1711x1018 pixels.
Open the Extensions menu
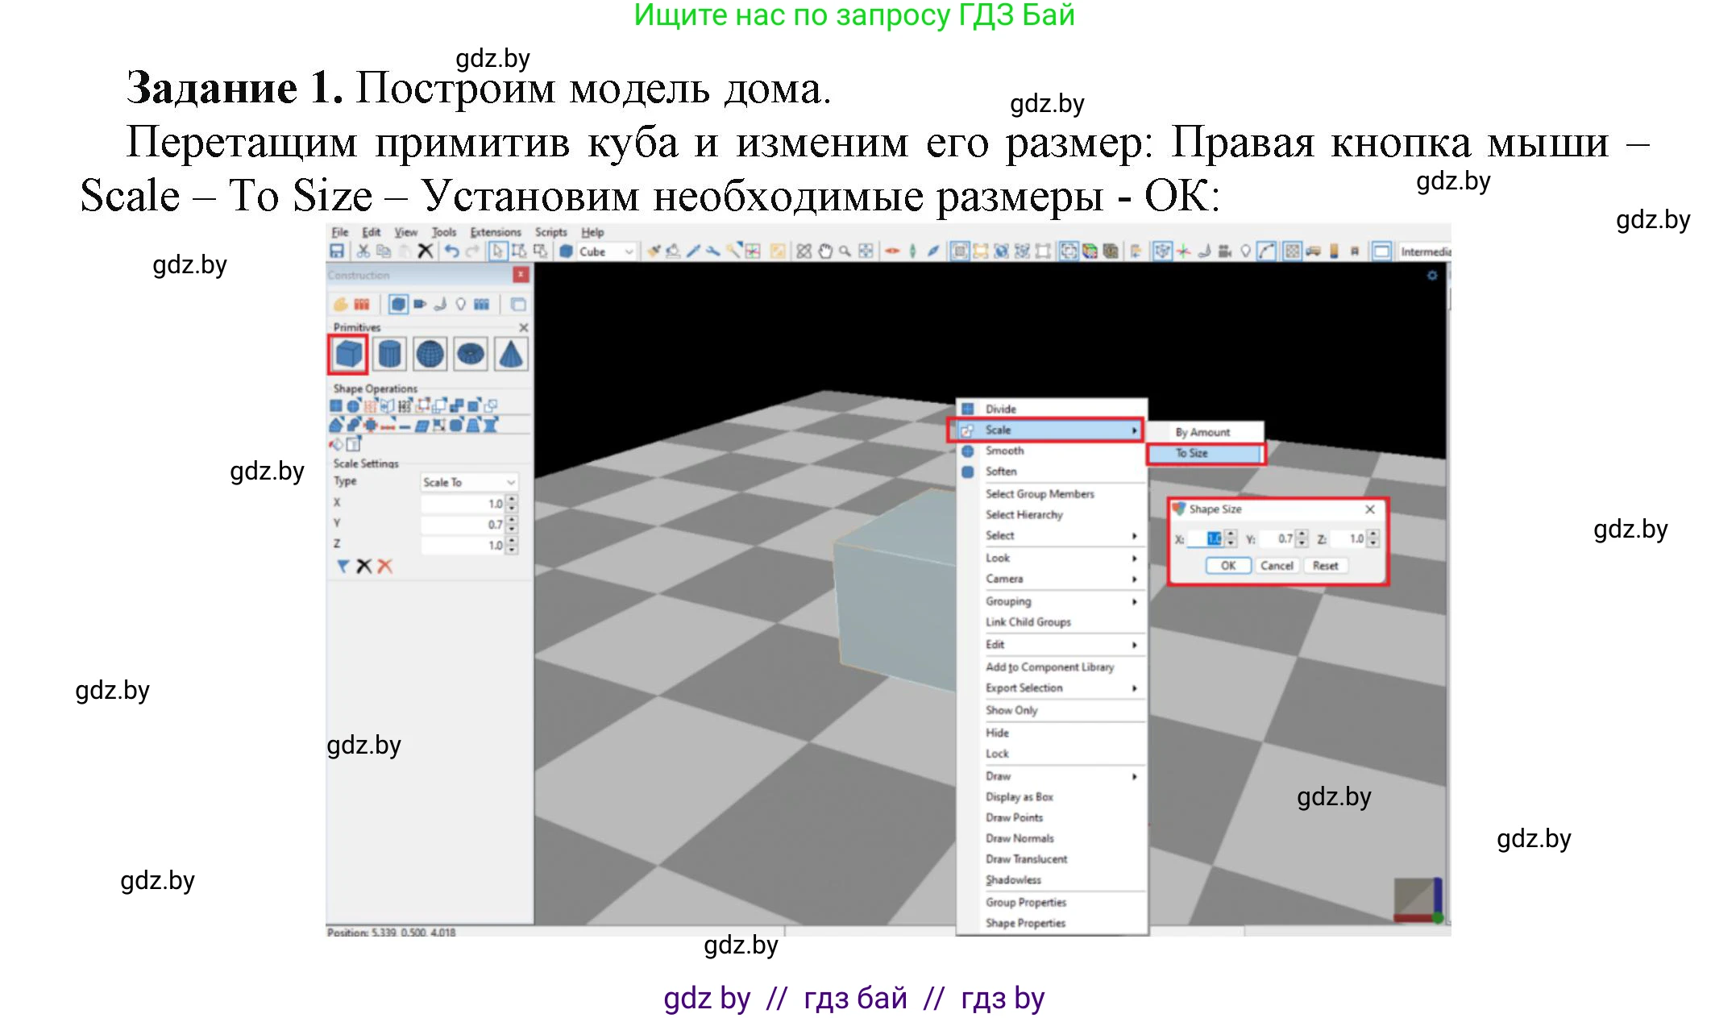point(495,232)
